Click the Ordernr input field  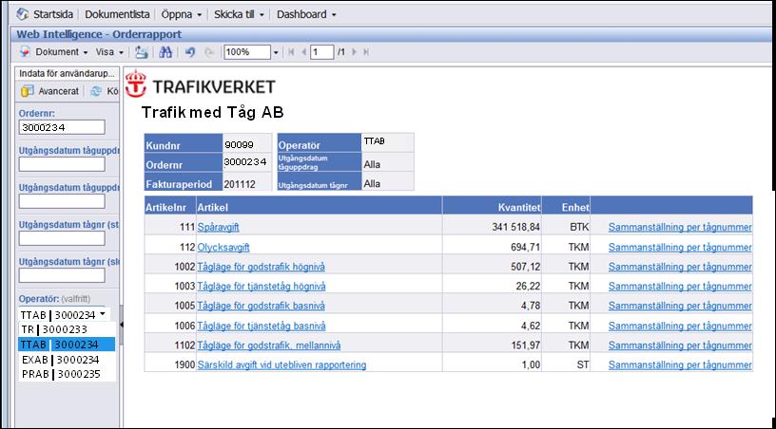click(62, 127)
